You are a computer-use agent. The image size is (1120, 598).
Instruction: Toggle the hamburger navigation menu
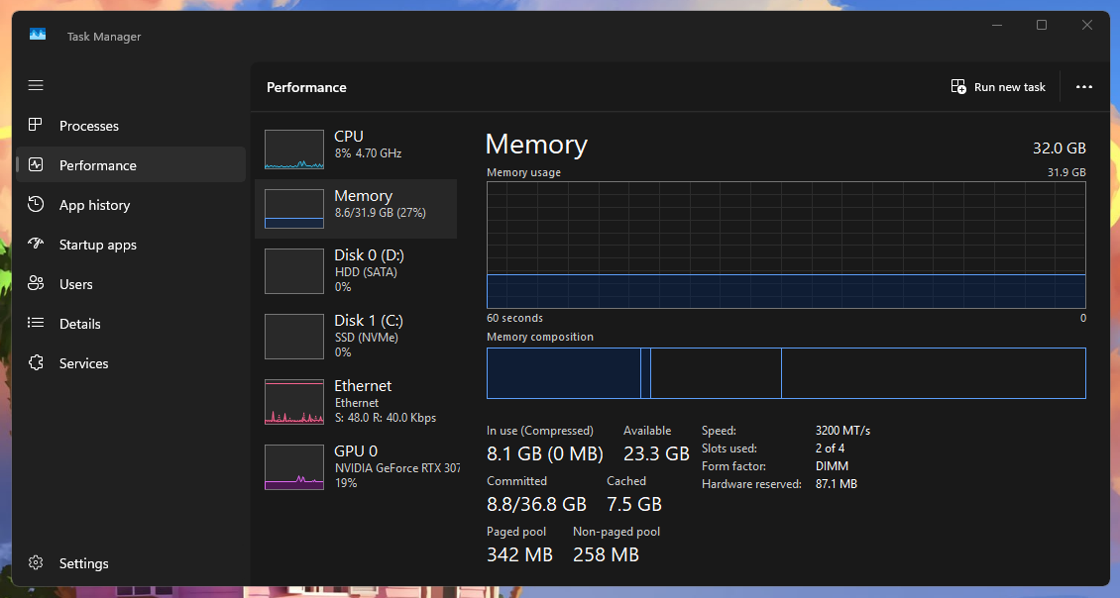point(36,86)
